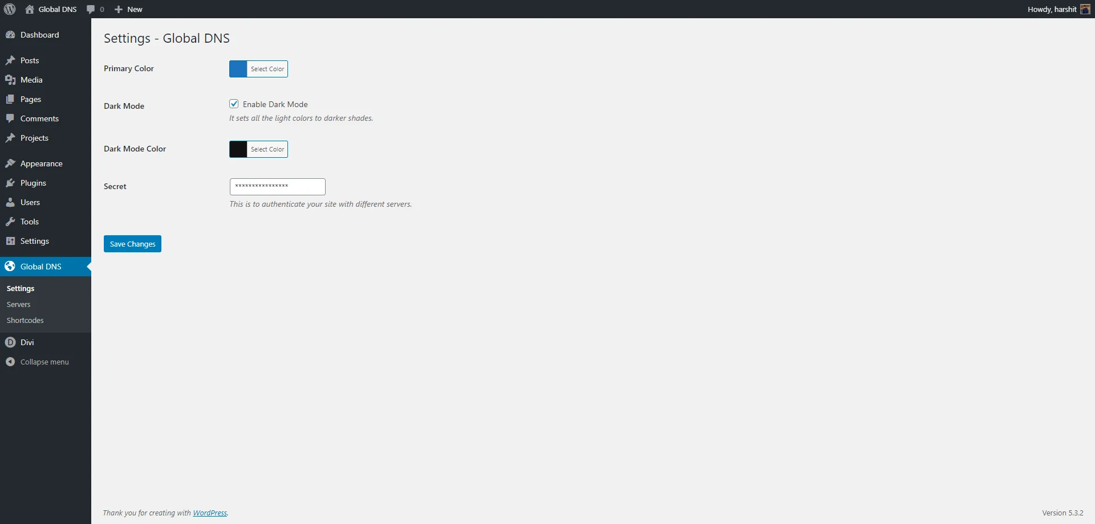This screenshot has width=1095, height=524.
Task: Open the Shortcodes page
Action: click(x=25, y=320)
